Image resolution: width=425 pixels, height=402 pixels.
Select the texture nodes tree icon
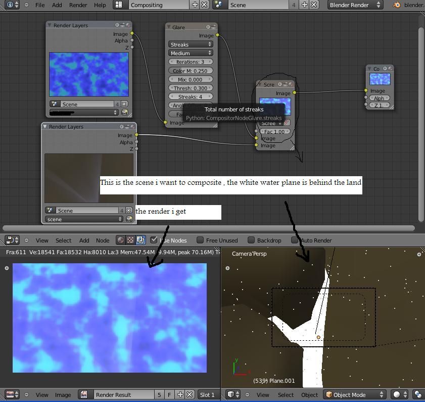tap(131, 240)
